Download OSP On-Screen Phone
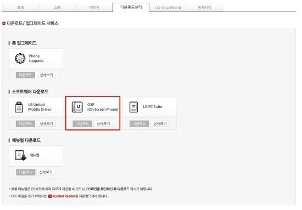302x210 pixels. coord(82,123)
